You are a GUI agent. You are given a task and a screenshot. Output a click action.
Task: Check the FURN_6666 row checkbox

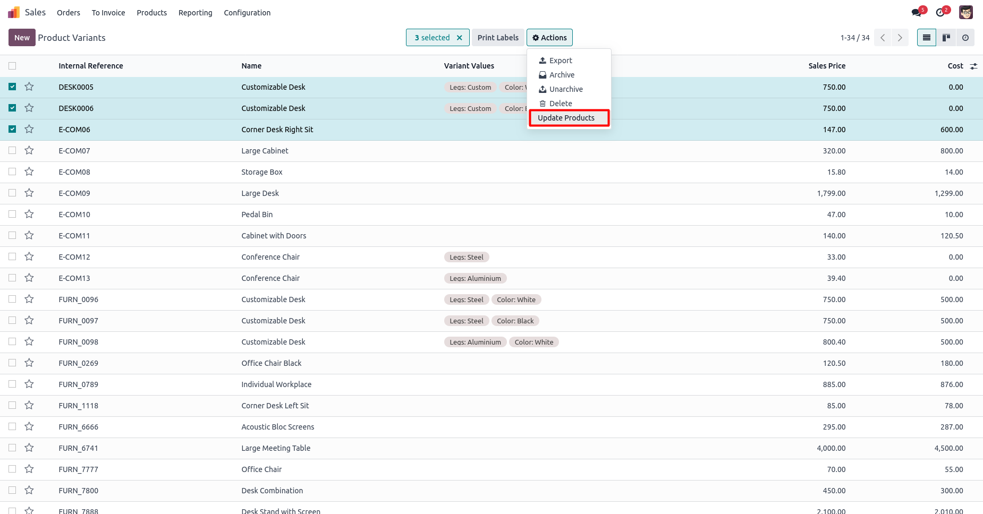click(x=12, y=426)
